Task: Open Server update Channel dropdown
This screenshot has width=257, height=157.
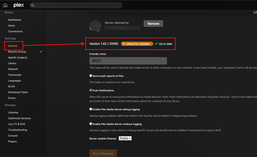Action: [125, 138]
